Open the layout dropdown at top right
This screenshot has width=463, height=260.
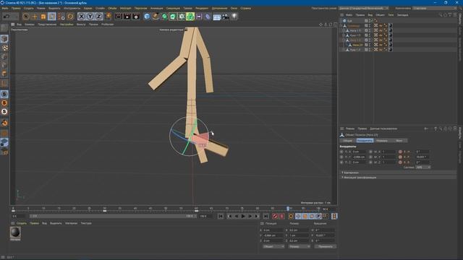[435, 8]
